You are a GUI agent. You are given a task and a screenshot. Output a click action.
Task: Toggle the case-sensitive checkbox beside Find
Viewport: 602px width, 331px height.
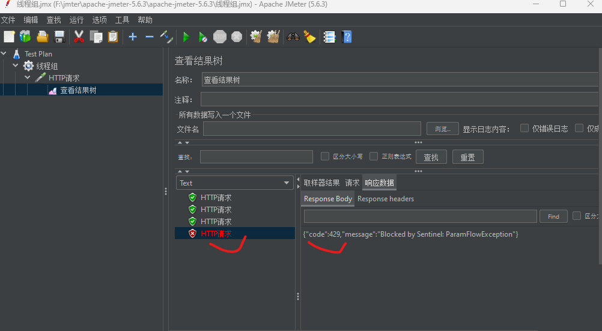pyautogui.click(x=577, y=216)
